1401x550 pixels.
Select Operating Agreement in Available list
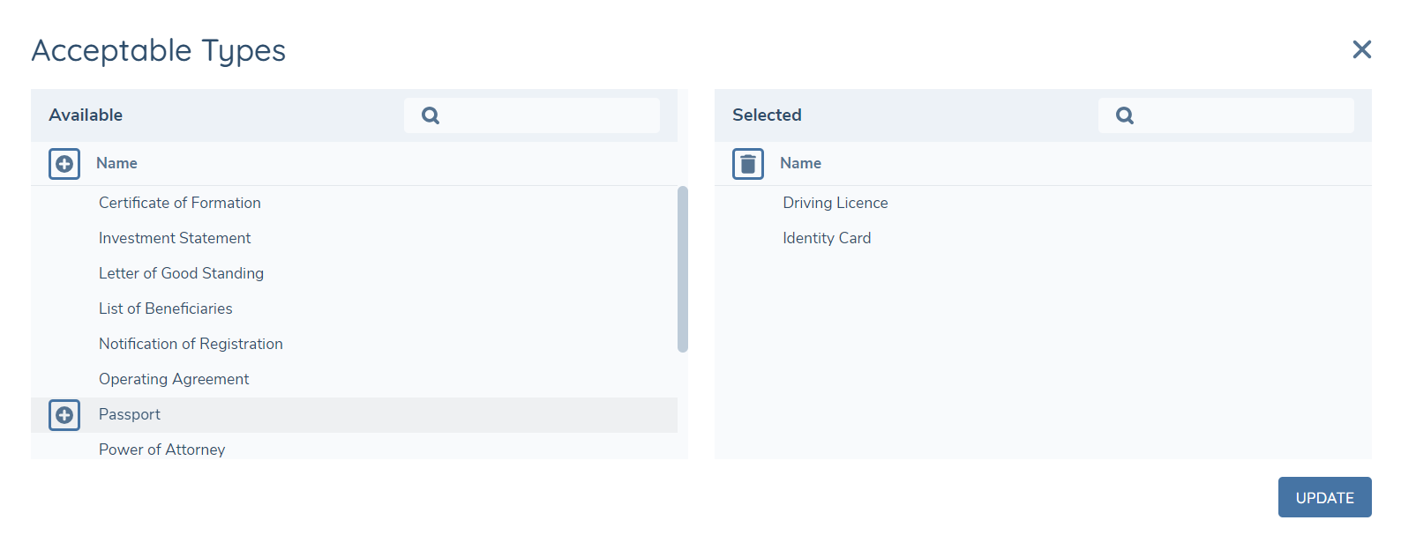[x=174, y=379]
